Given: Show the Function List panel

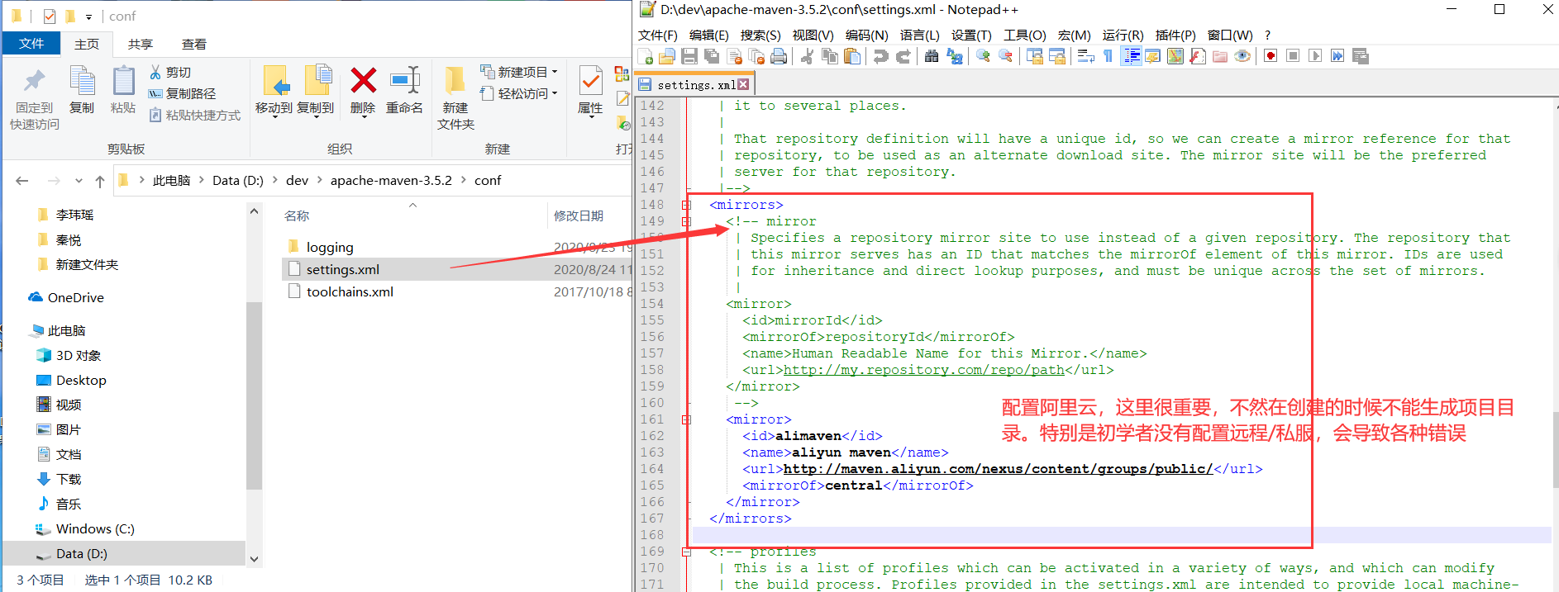Looking at the screenshot, I should 1197,56.
